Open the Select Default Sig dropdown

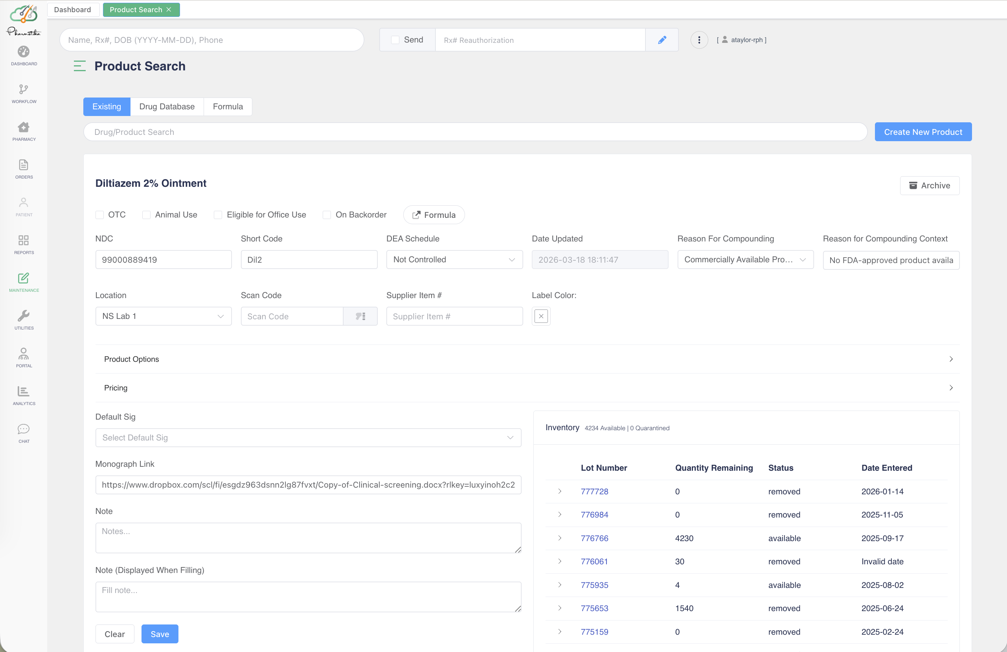pyautogui.click(x=308, y=437)
